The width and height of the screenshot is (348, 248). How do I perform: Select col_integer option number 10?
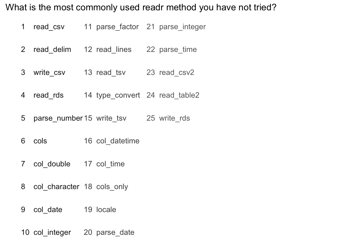click(x=52, y=233)
